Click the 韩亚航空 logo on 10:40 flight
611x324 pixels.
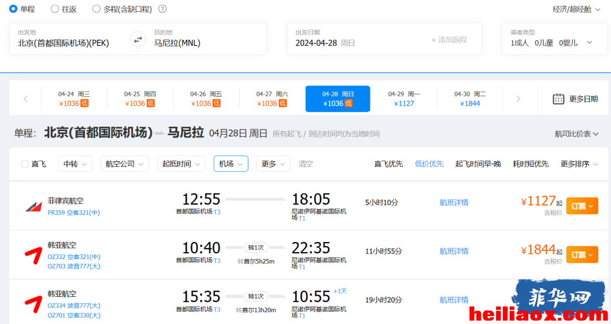click(33, 256)
